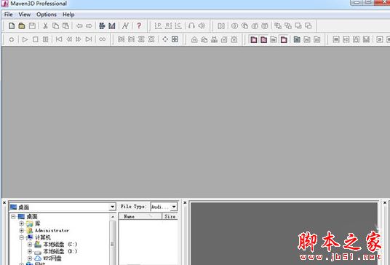Collapse the 计算机 tree node
This screenshot has width=390, height=265.
22,237
